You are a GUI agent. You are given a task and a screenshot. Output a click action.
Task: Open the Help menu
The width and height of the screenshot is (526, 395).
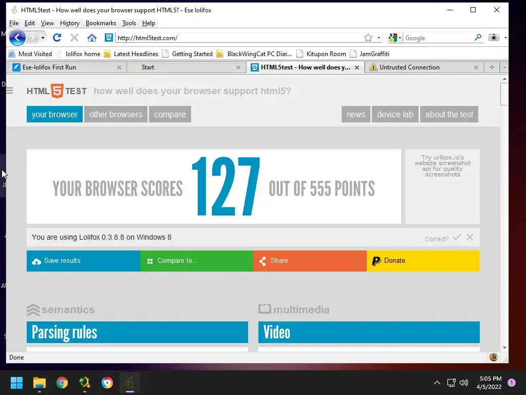coord(148,23)
